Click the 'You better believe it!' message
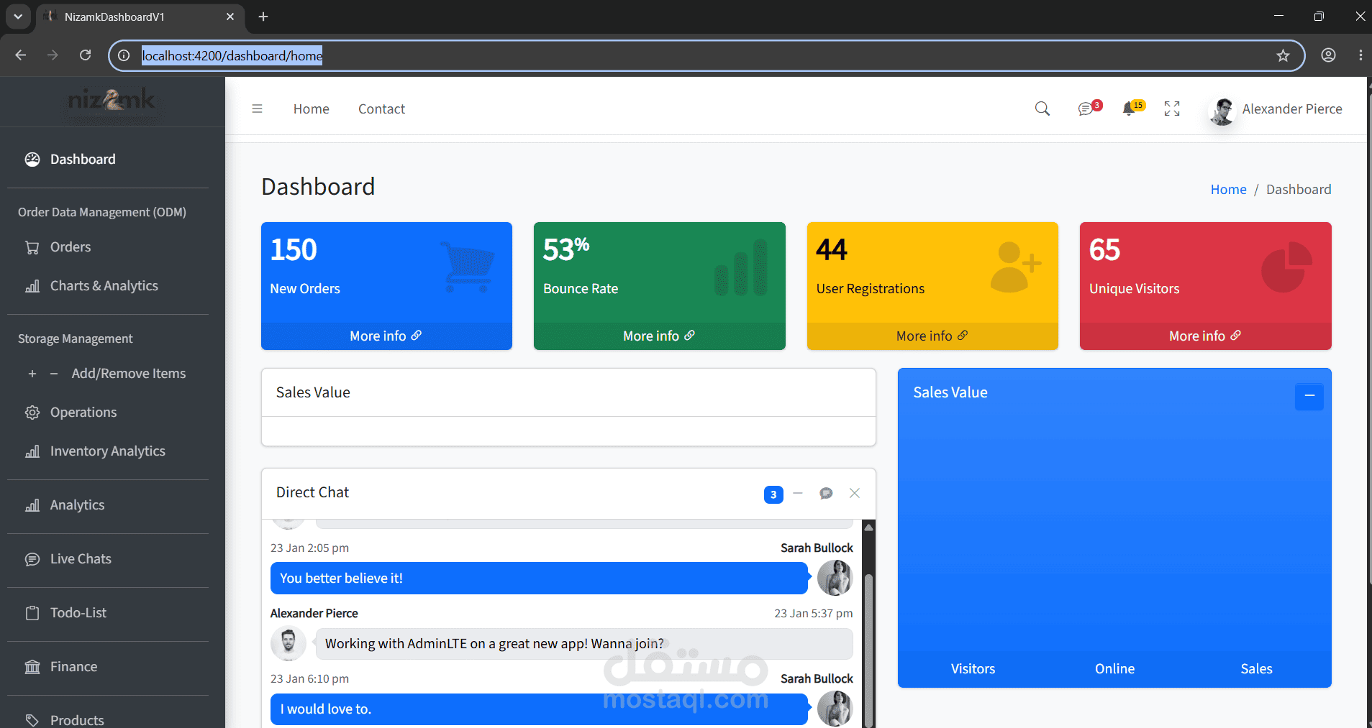This screenshot has width=1372, height=728. tap(539, 578)
